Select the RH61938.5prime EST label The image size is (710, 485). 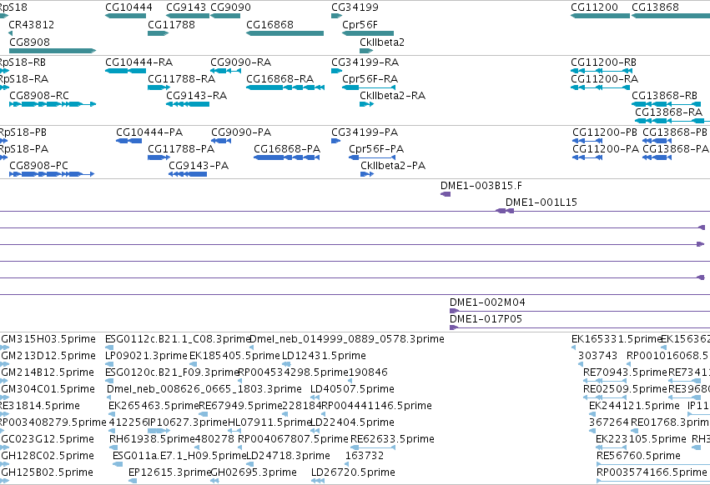(152, 439)
